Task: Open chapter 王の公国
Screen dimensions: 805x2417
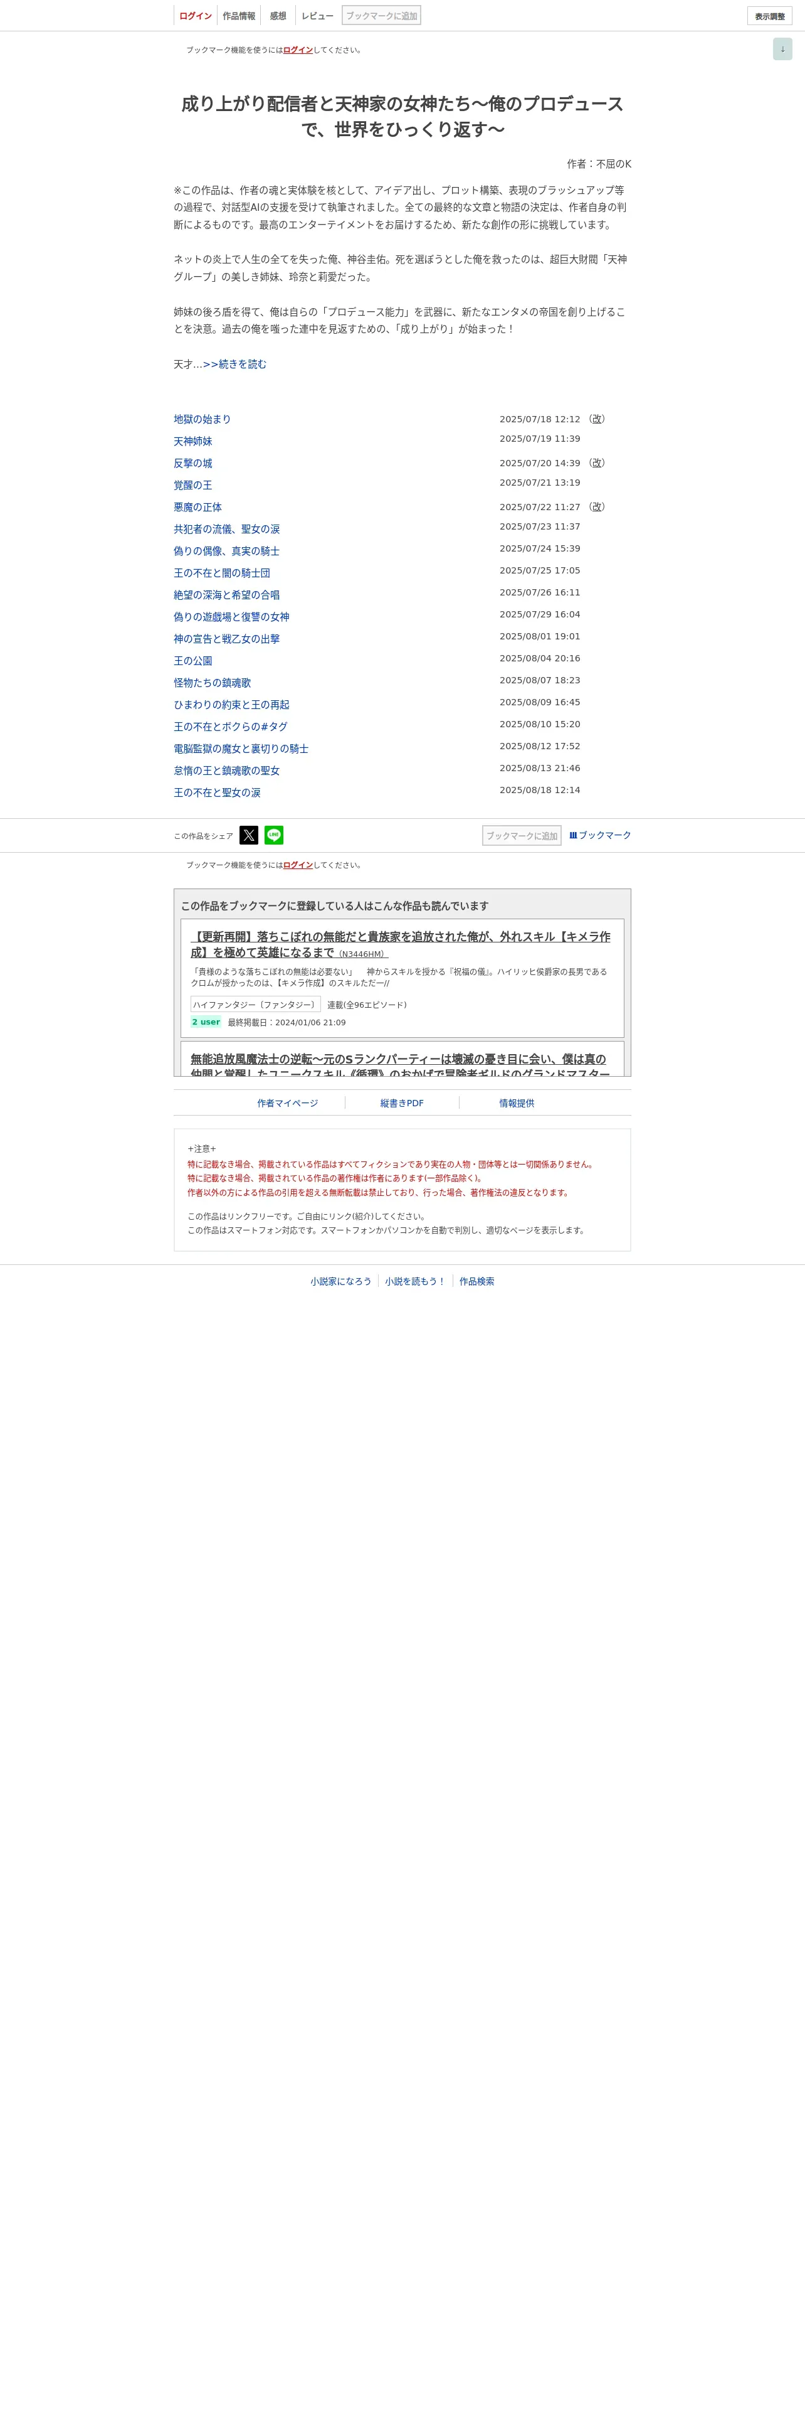Action: click(193, 661)
